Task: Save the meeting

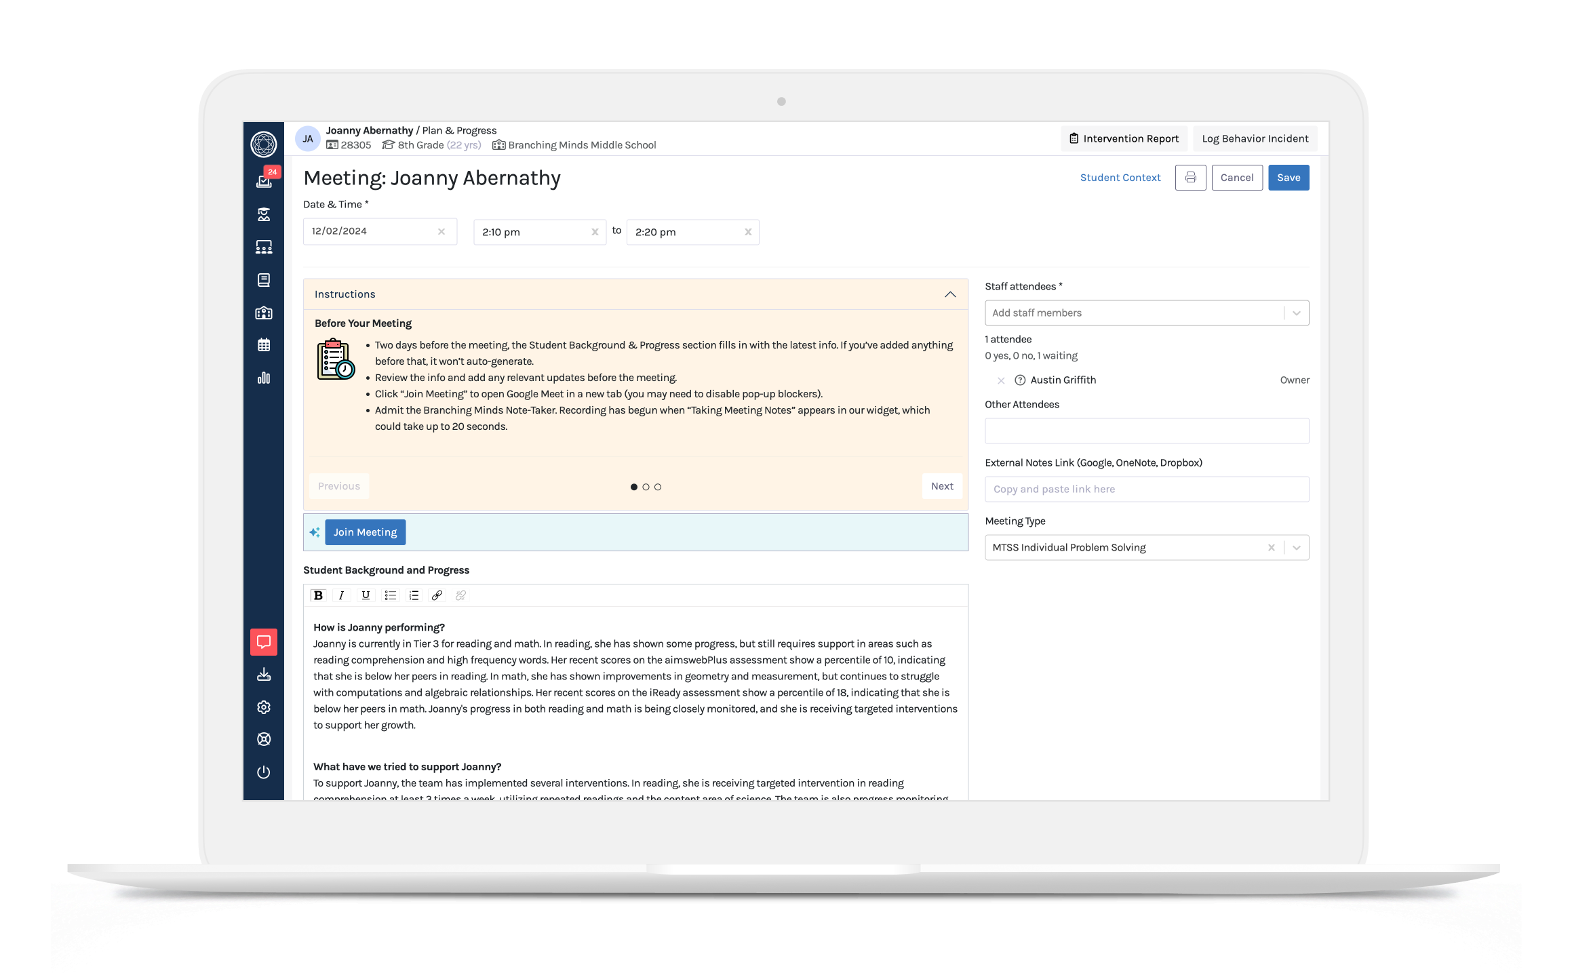Action: point(1289,178)
